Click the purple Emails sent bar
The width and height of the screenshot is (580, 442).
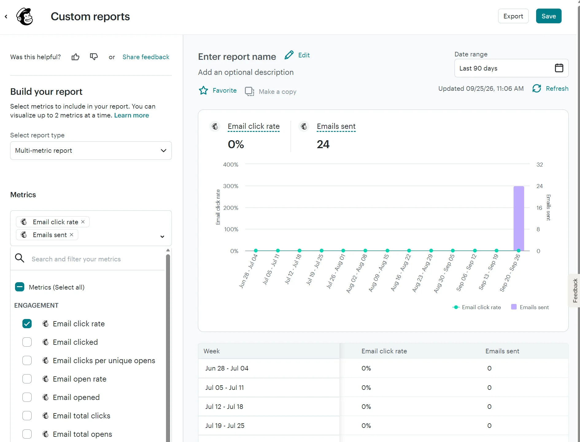click(519, 218)
